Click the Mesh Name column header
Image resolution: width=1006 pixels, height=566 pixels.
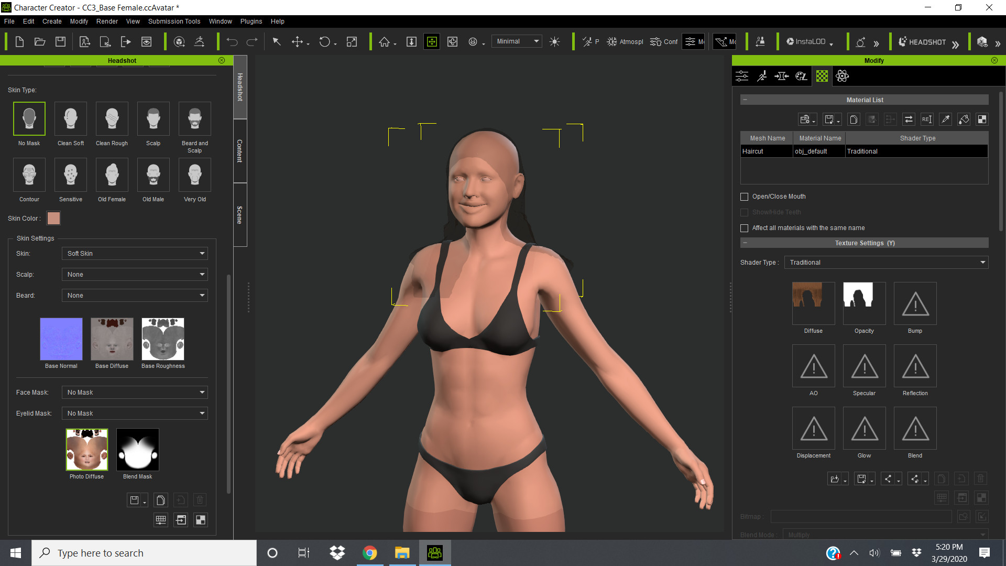[x=767, y=138]
